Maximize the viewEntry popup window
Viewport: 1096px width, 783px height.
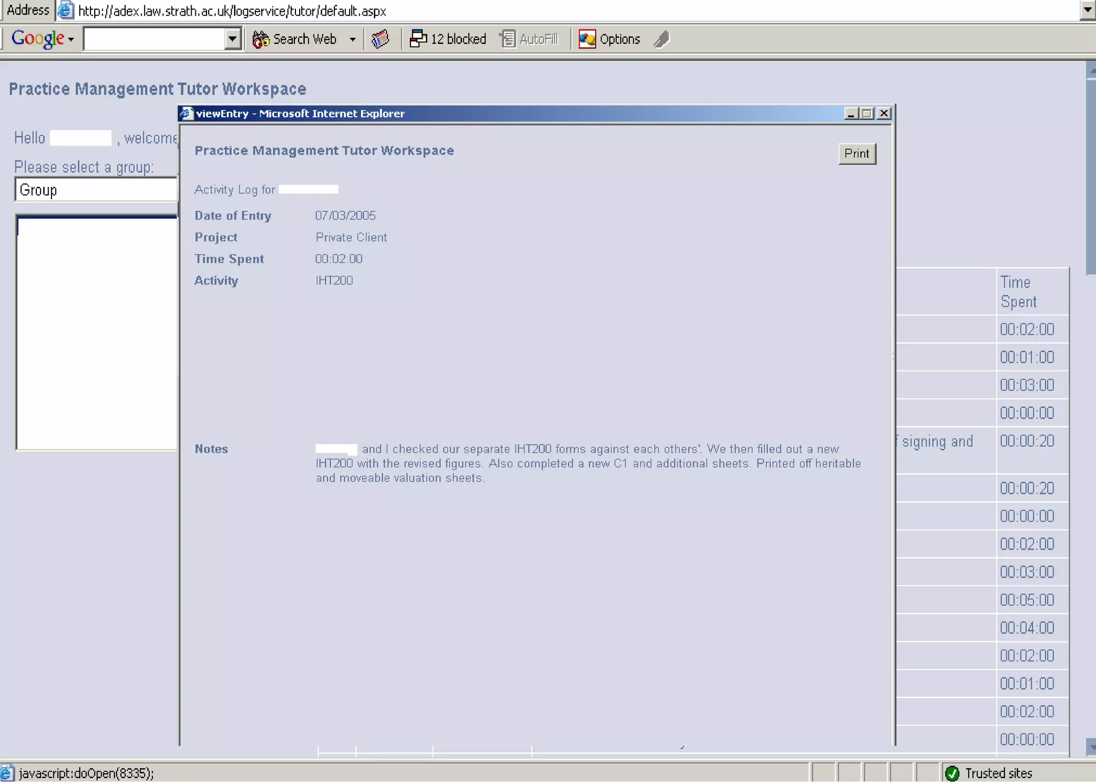867,113
